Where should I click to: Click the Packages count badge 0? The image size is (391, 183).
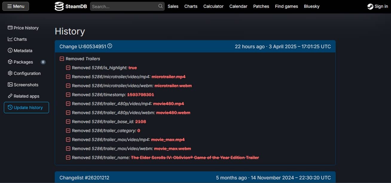(43, 62)
